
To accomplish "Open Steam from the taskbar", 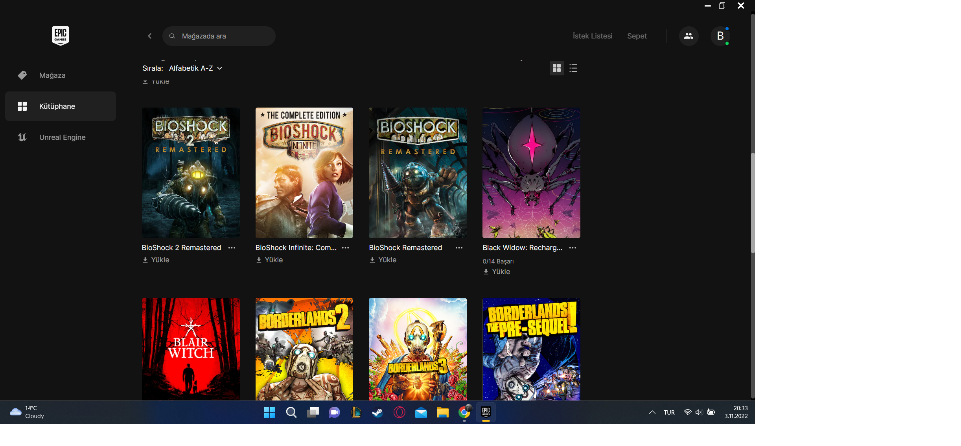I will click(377, 412).
